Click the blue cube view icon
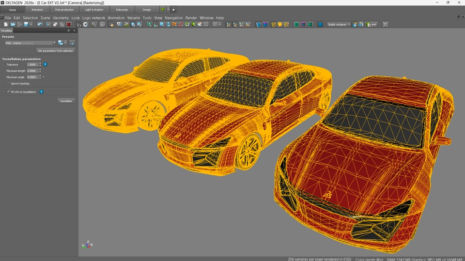 tap(259, 25)
